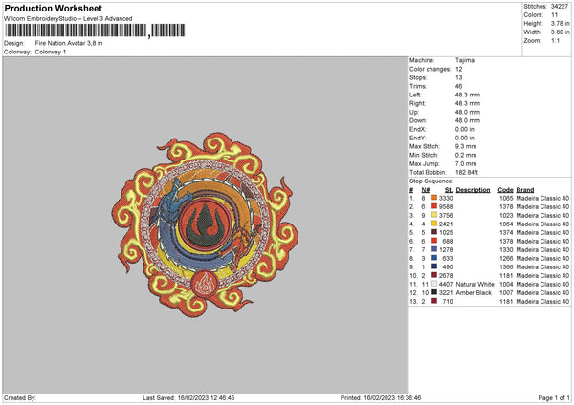Select the pale yellow swatch in stop row 3

tap(434, 215)
